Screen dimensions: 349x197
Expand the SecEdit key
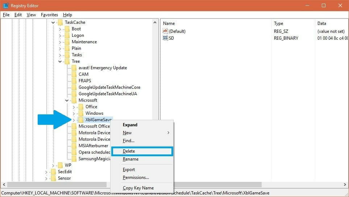(46, 172)
